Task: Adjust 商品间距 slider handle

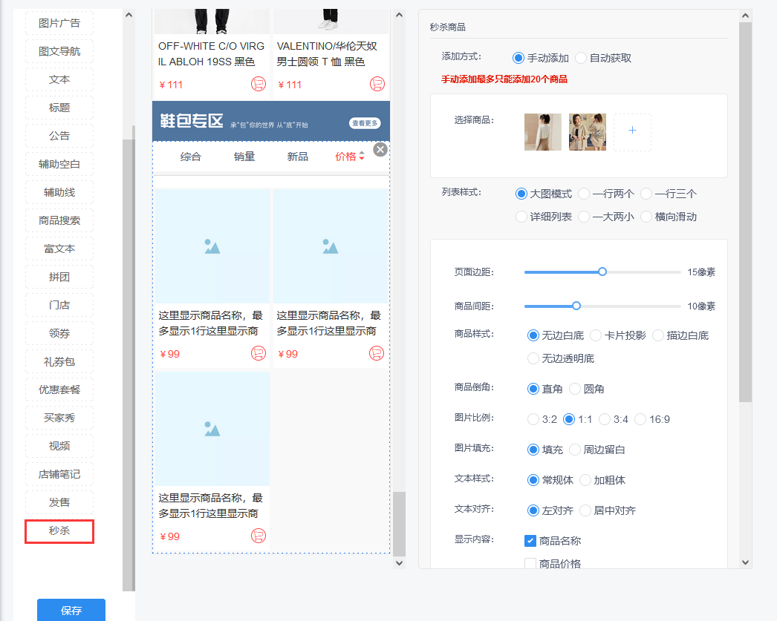Action: click(x=576, y=306)
